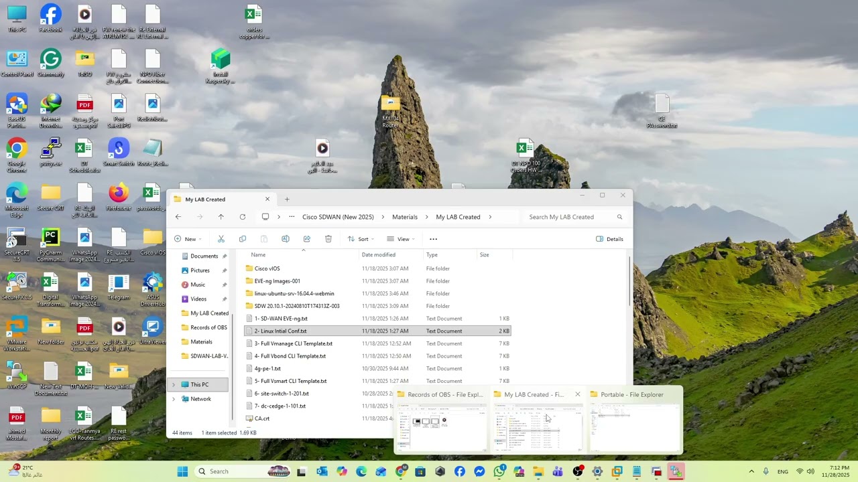Click the Rename icon in Explorer toolbar
Viewport: 858px width, 482px height.
285,239
